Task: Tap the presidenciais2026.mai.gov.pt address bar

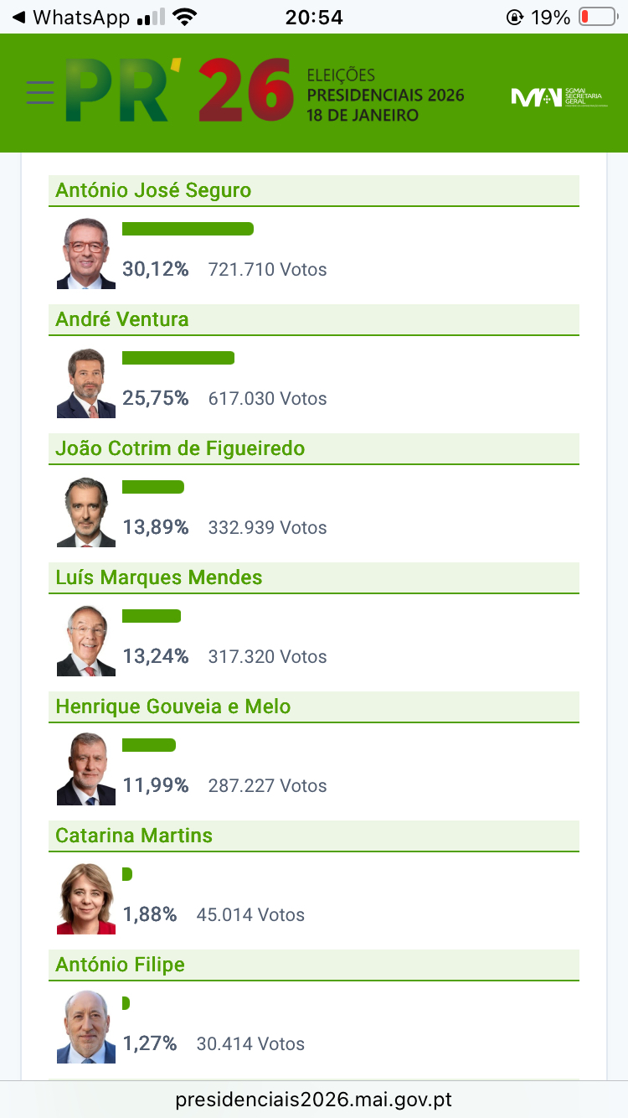Action: (x=314, y=1100)
